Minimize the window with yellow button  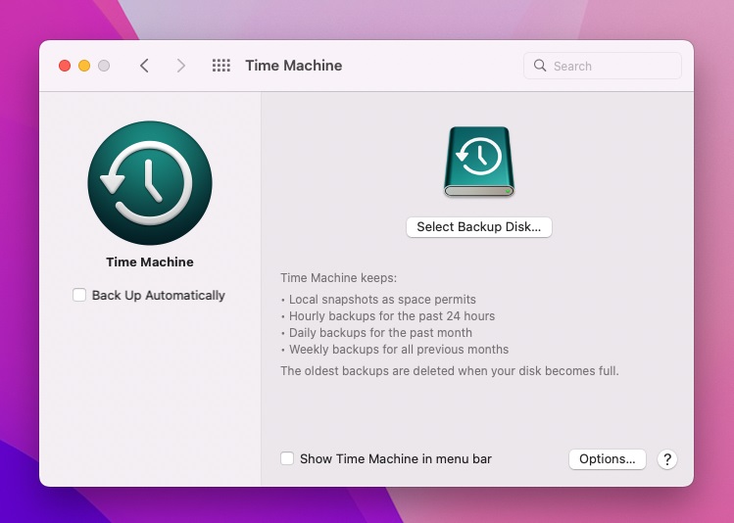pyautogui.click(x=84, y=66)
